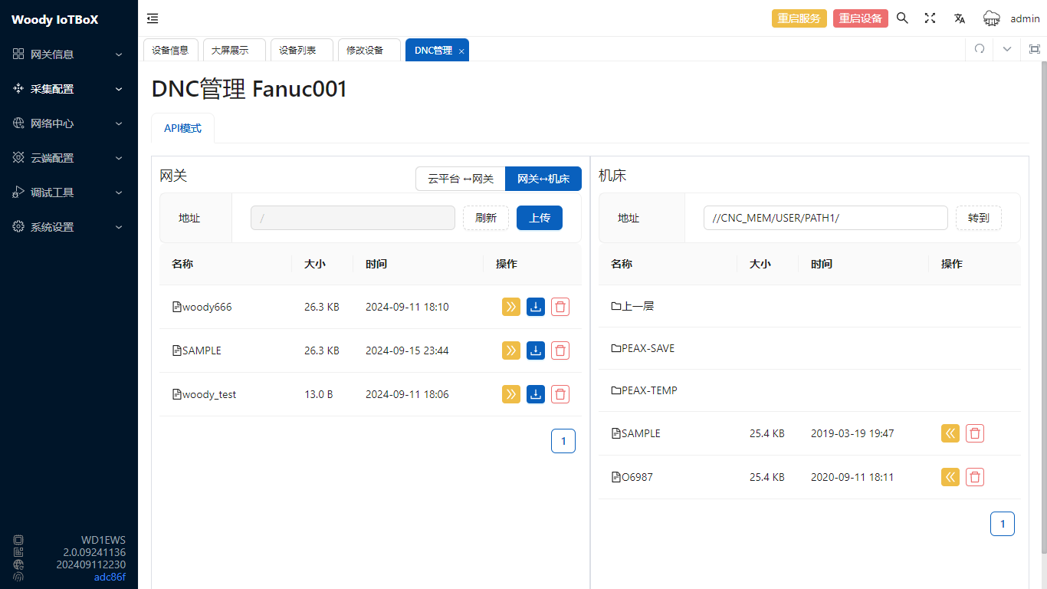Click the 重启服务 button
1047x589 pixels.
click(x=799, y=18)
